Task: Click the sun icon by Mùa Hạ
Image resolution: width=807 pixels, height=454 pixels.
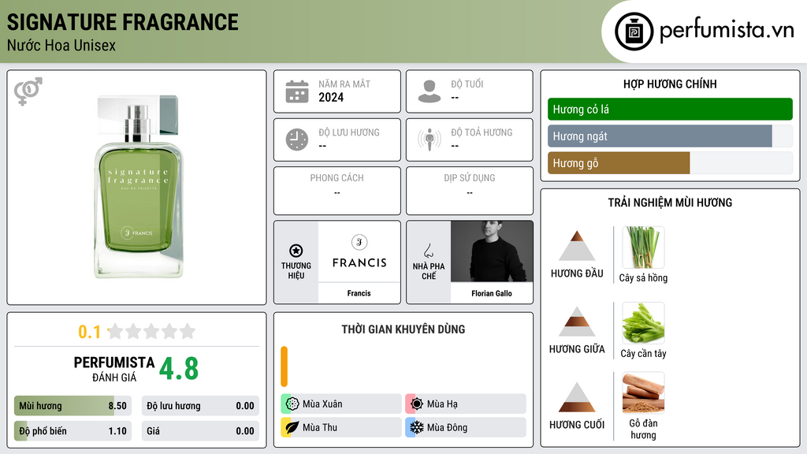Action: 417,404
